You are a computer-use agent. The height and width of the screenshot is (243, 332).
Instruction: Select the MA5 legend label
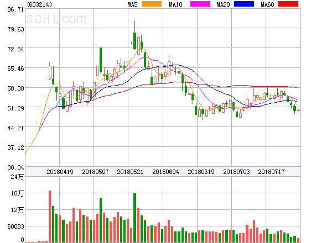(132, 4)
